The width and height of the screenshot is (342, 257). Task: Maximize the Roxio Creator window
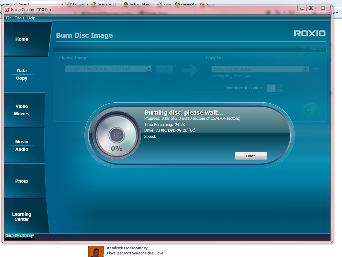(311, 8)
